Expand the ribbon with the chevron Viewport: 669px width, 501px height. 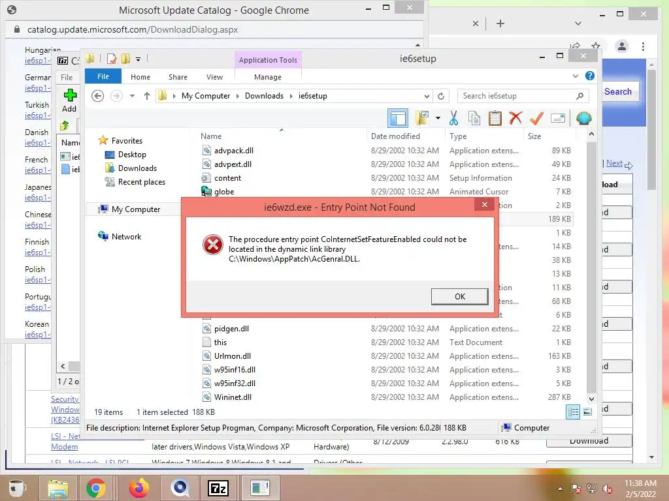click(x=575, y=76)
